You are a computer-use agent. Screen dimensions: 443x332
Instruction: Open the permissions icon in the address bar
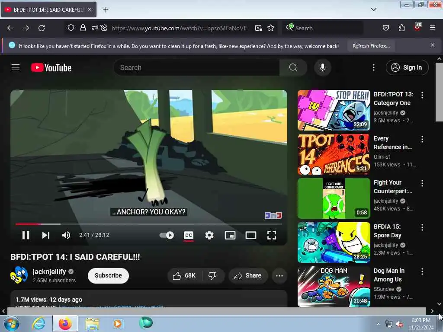pos(95,28)
